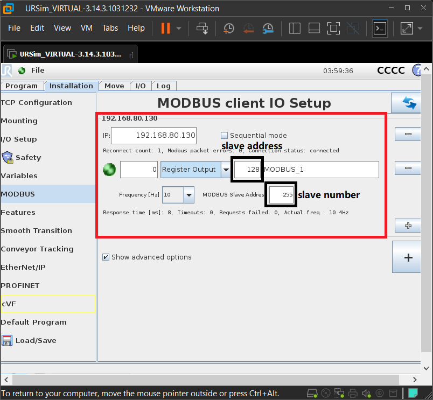The width and height of the screenshot is (433, 400).
Task: Open PROFINET in the sidebar
Action: 48,285
